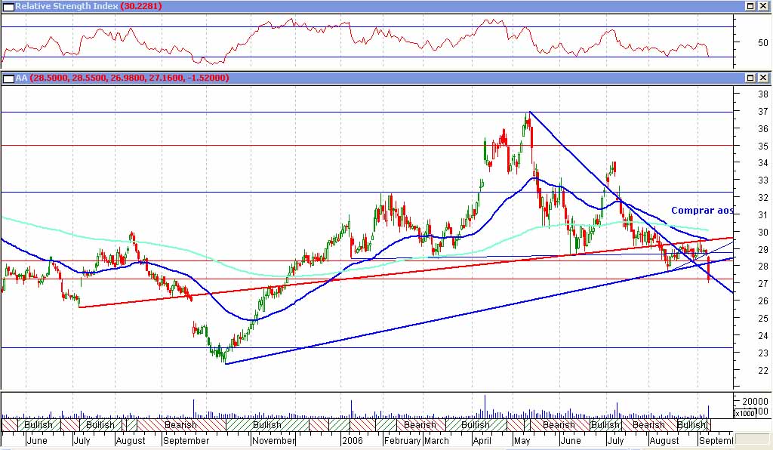
Task: Click the fully spelled September date label
Action: pos(186,441)
